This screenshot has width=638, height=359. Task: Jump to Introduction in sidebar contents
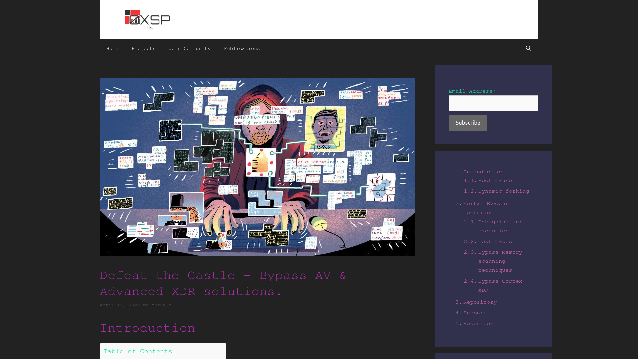tap(483, 172)
